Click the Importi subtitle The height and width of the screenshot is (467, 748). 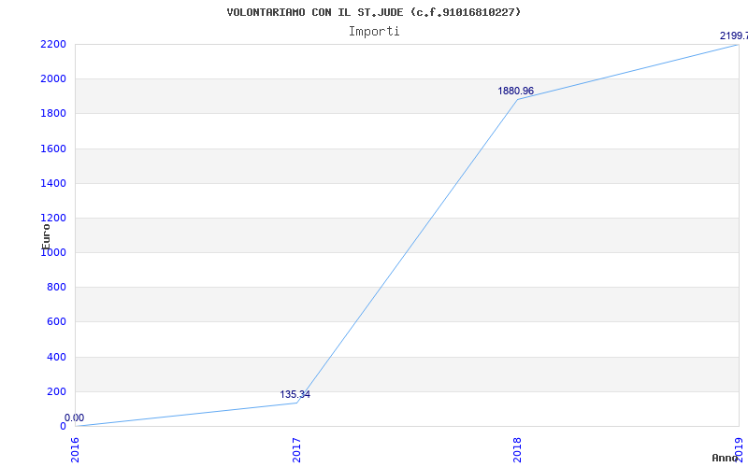(374, 32)
